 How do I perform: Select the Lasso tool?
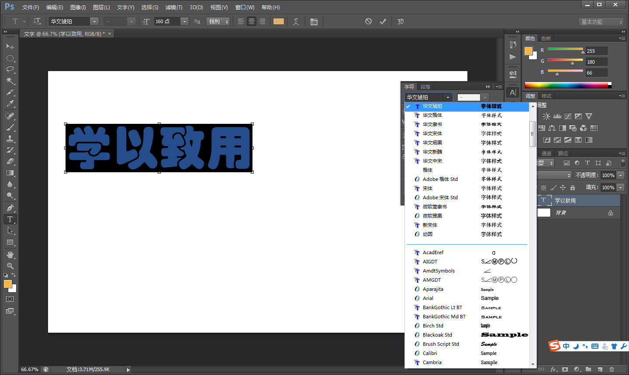pos(10,69)
